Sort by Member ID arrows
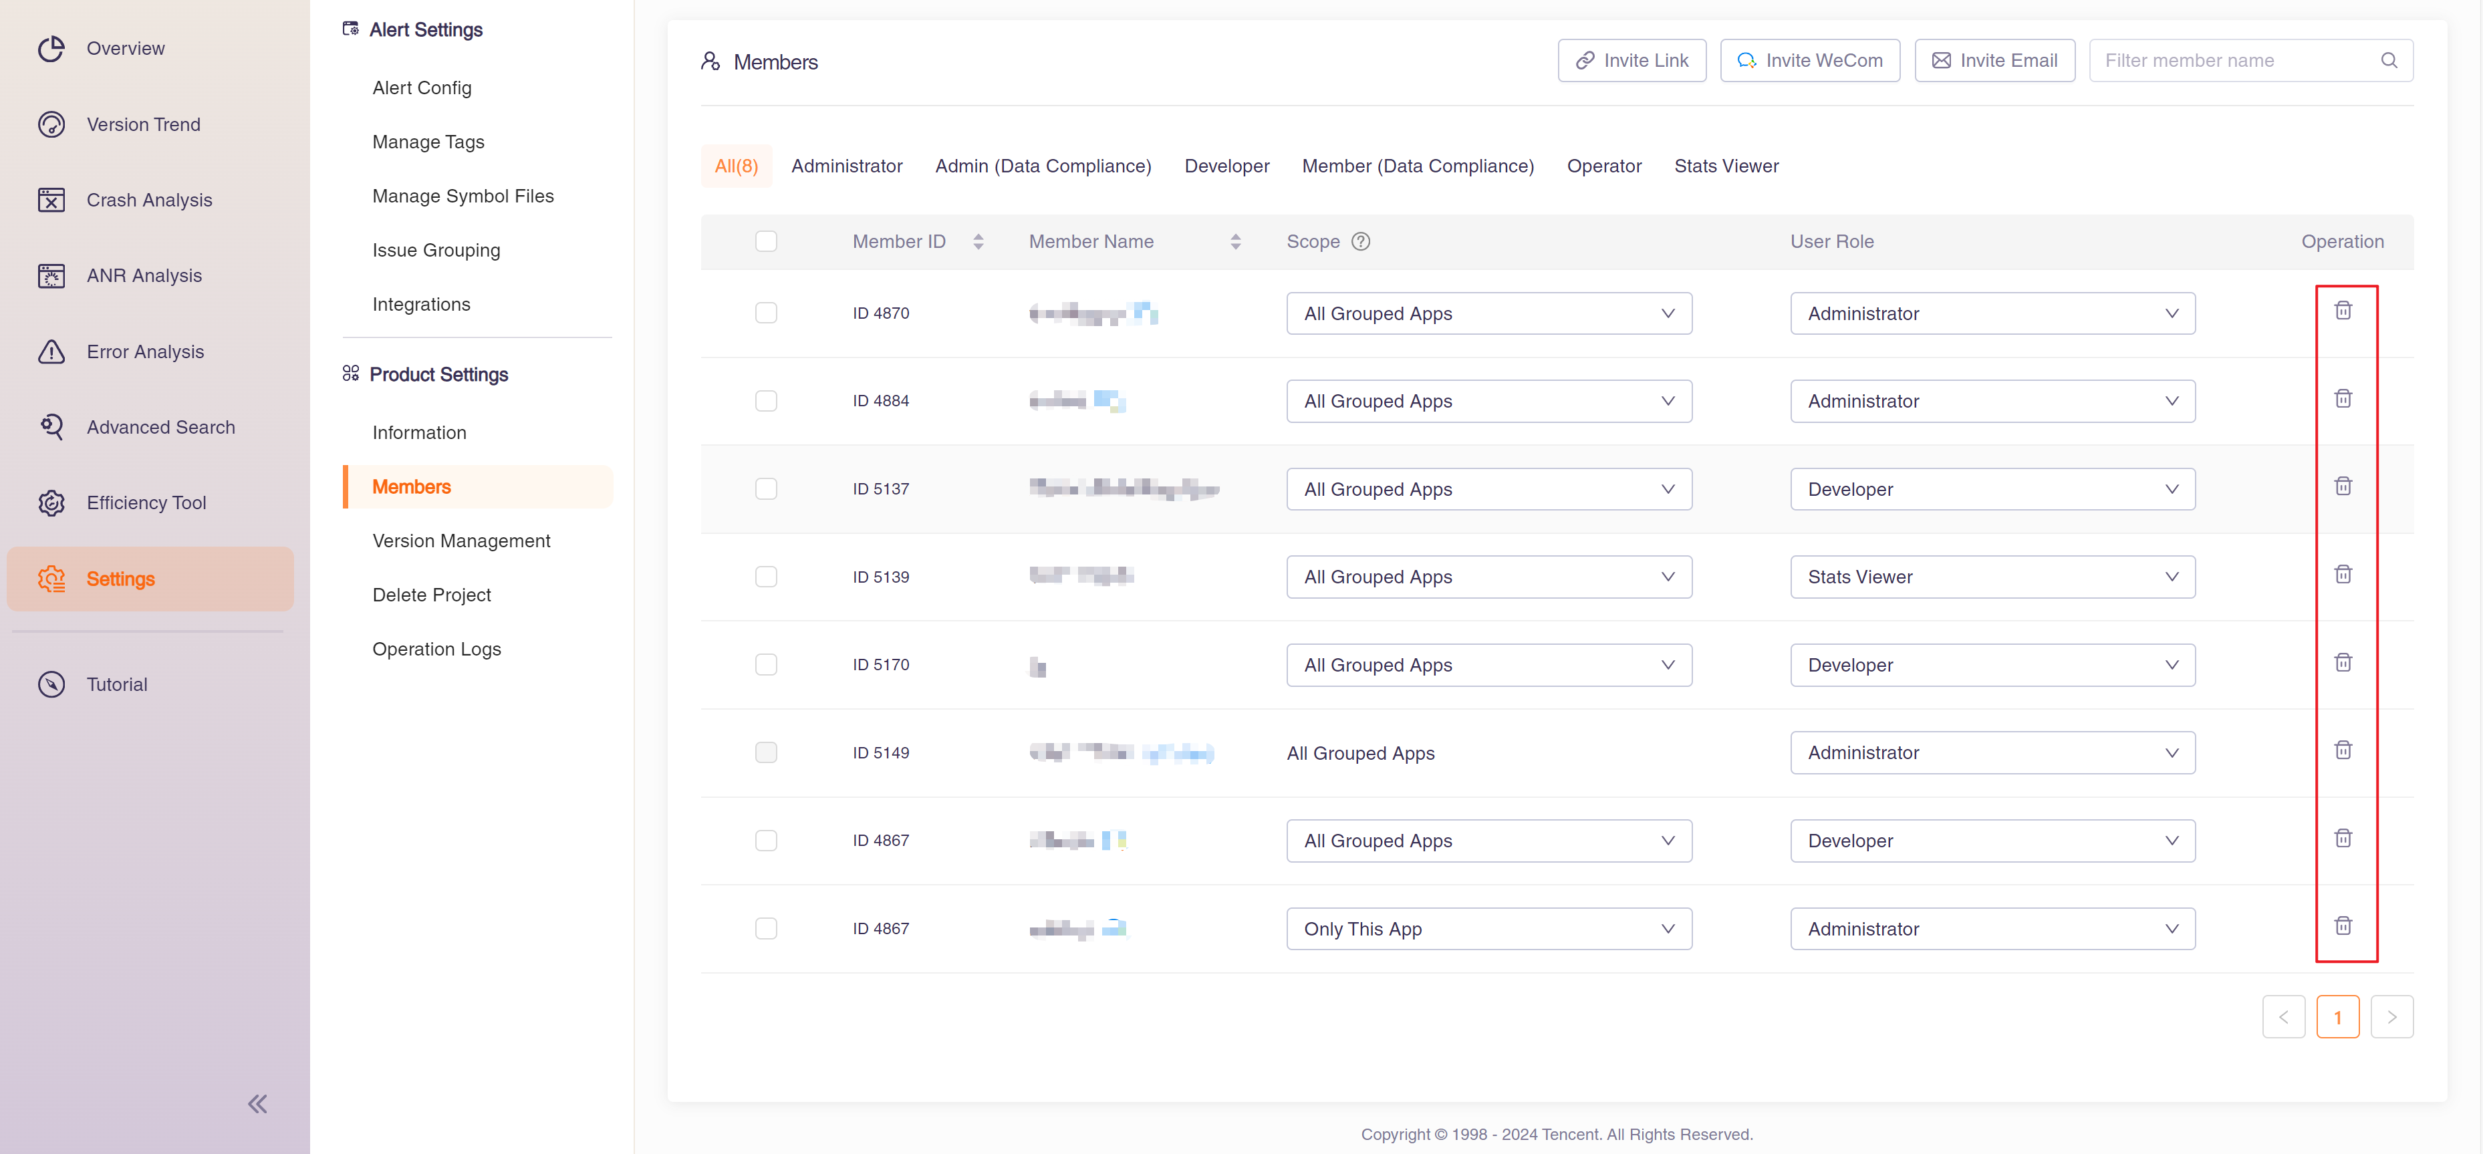Screen dimensions: 2483x1154 (978, 242)
